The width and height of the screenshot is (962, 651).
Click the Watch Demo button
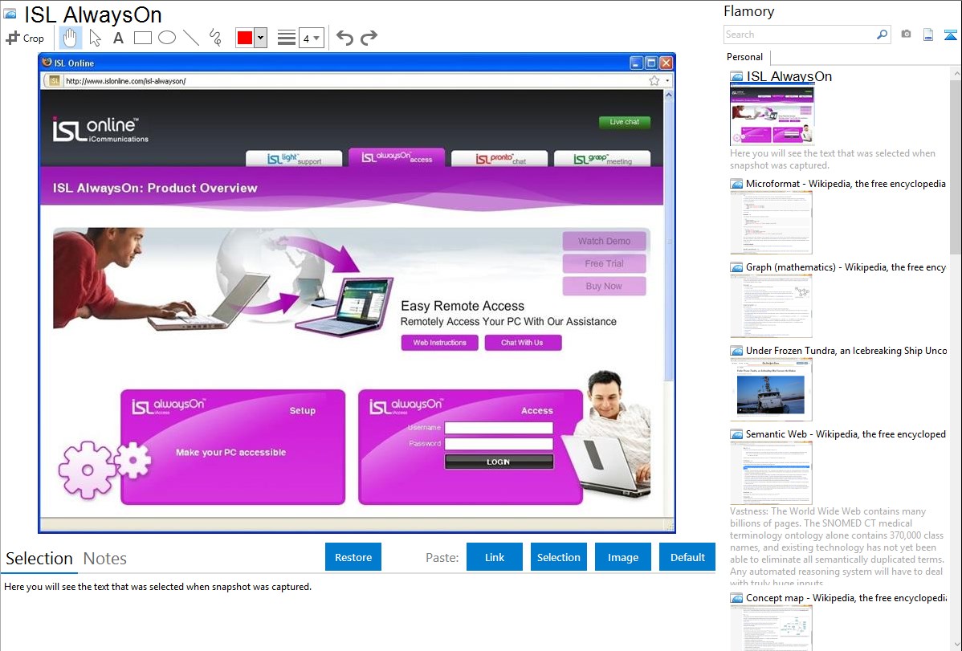604,241
